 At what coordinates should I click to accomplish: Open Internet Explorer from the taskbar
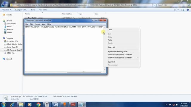tap(12, 104)
